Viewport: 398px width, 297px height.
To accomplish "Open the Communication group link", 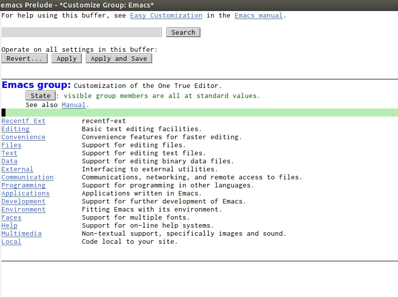I will pyautogui.click(x=28, y=177).
